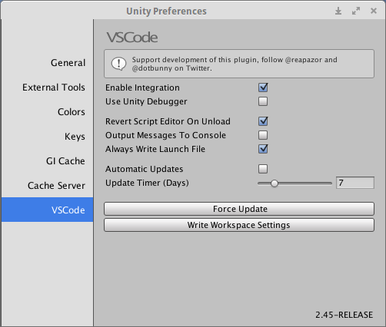Click the Force Update button

click(239, 209)
